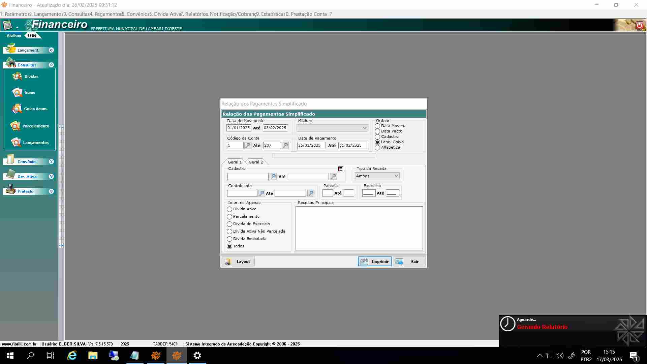Open the Guias Acum. sidebar icon

pyautogui.click(x=17, y=109)
